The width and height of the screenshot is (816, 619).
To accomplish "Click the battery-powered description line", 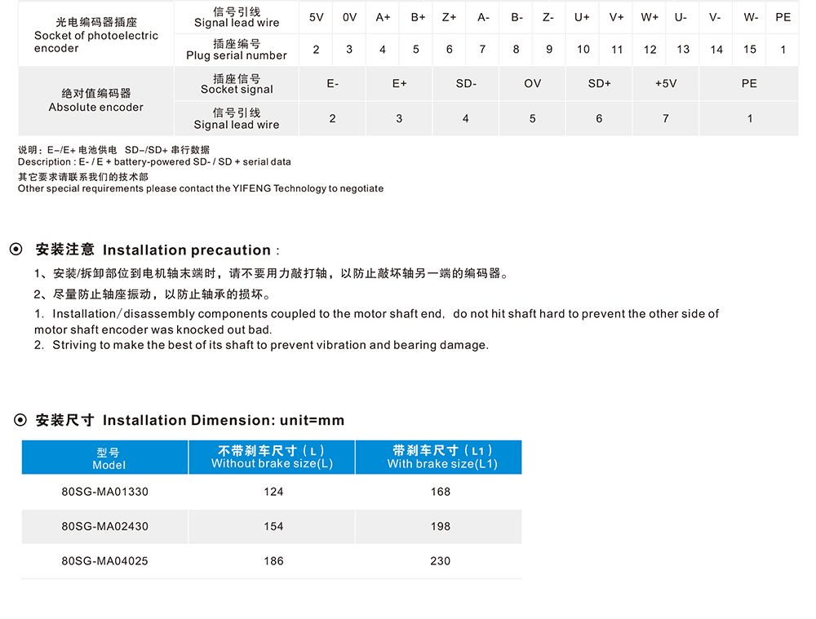I will [154, 161].
